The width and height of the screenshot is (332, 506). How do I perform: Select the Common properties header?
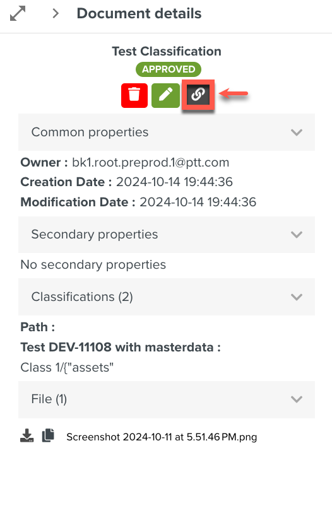click(167, 132)
